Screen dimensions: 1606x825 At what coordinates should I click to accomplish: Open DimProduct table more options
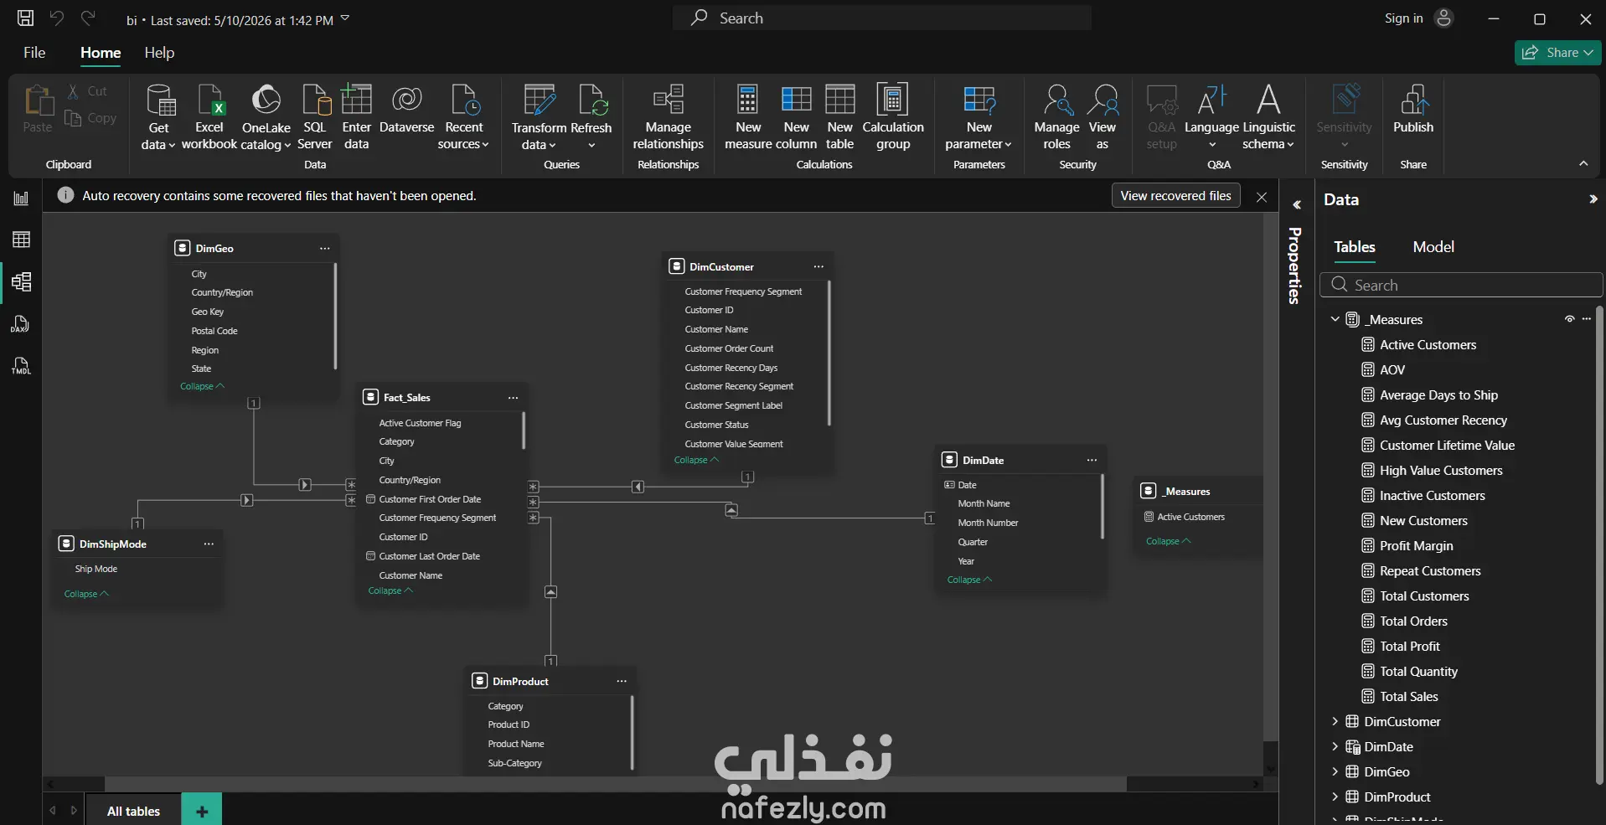coord(622,682)
